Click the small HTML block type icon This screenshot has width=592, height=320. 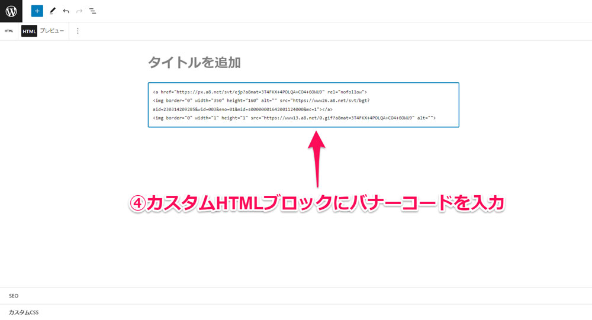tap(9, 31)
